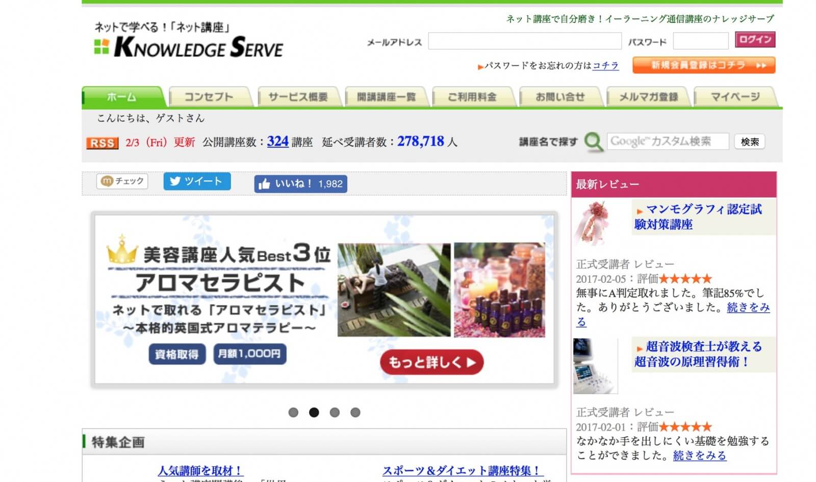
Task: Select the third carousel dot
Action: pos(335,412)
